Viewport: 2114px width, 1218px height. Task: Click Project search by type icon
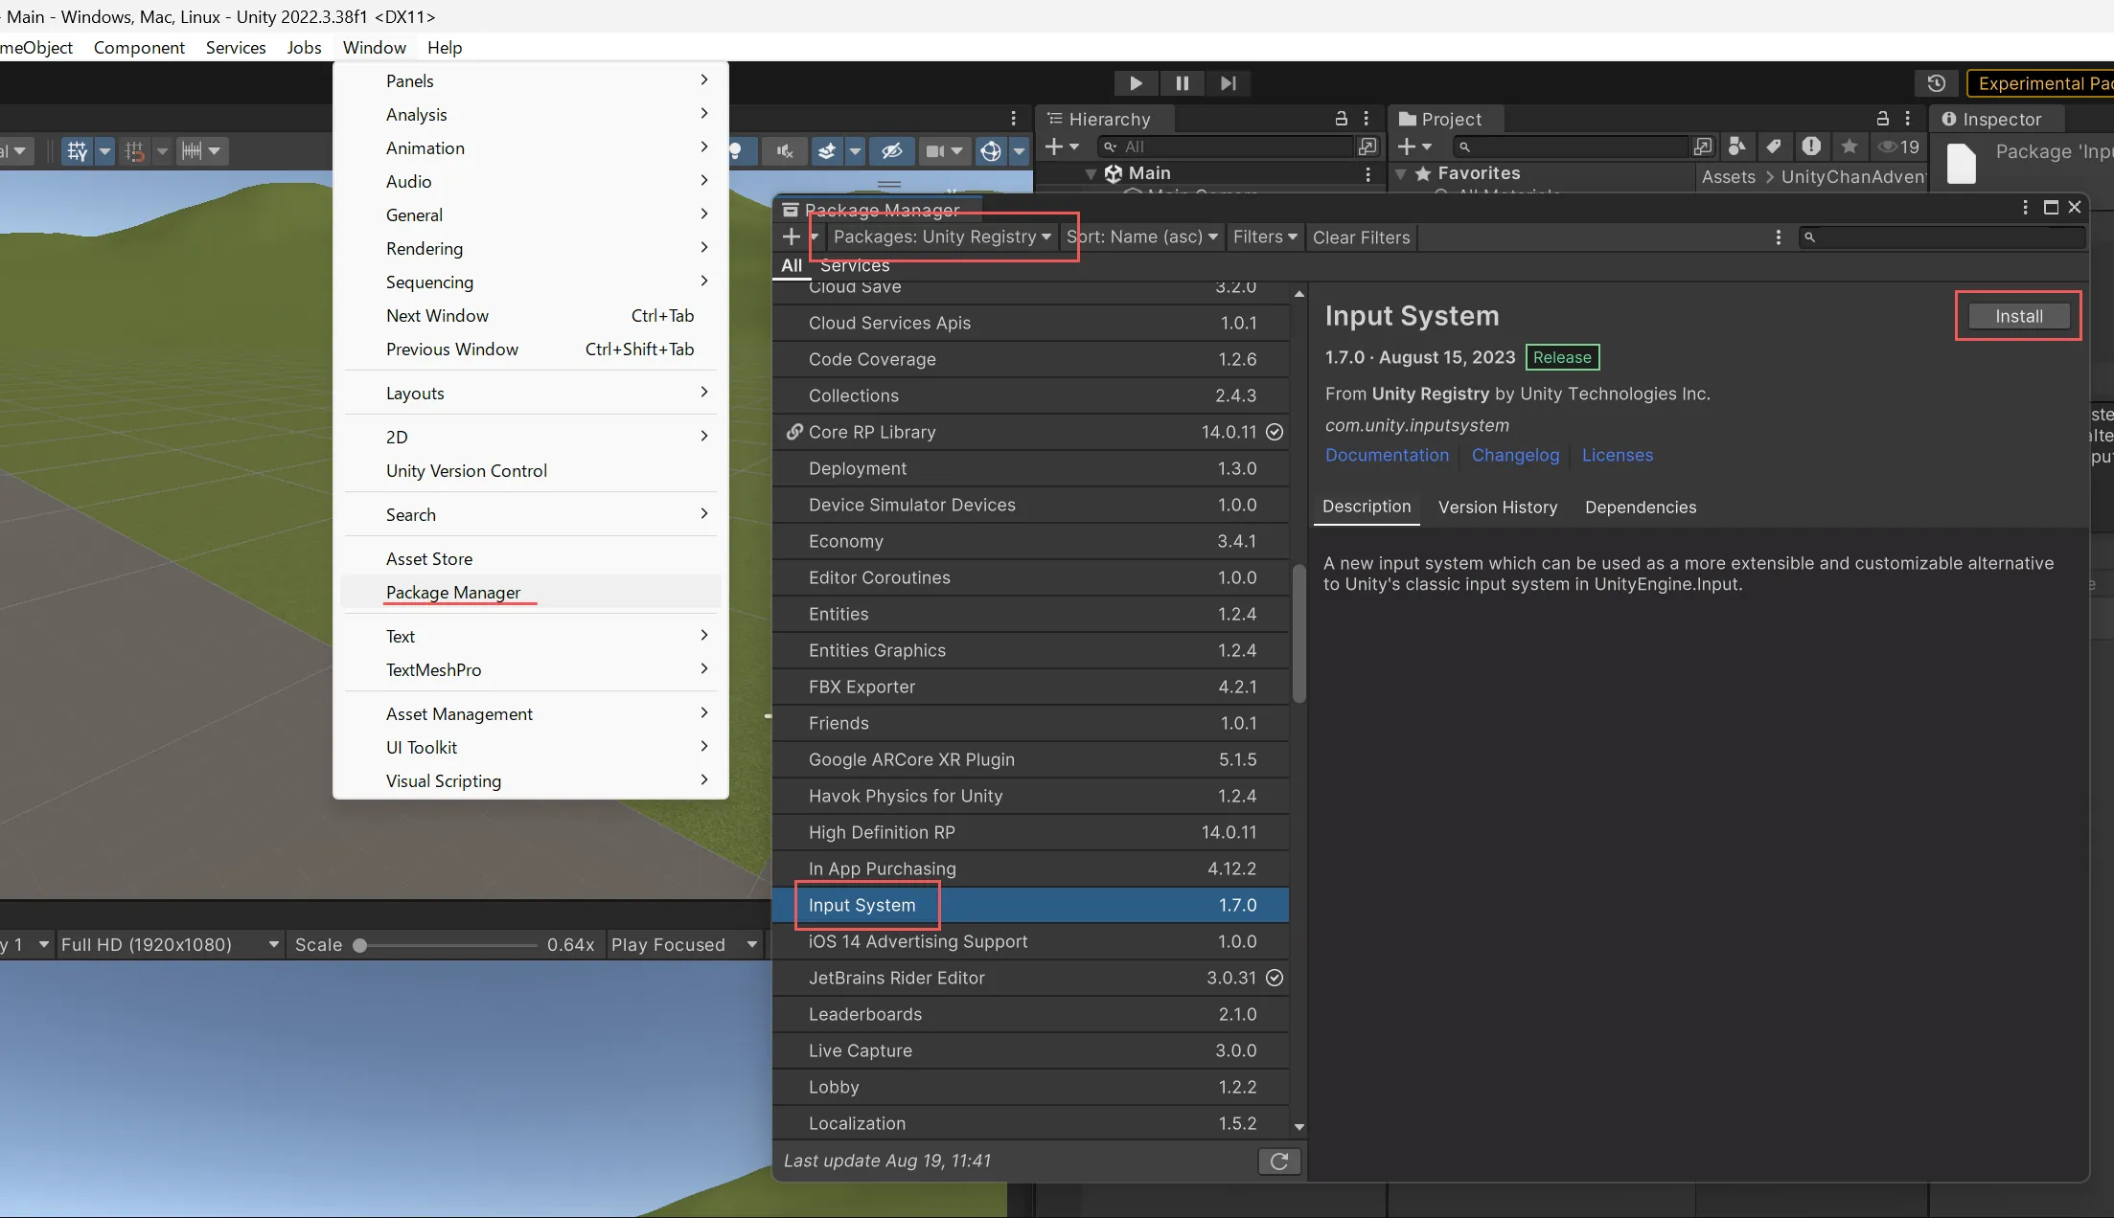(1736, 147)
